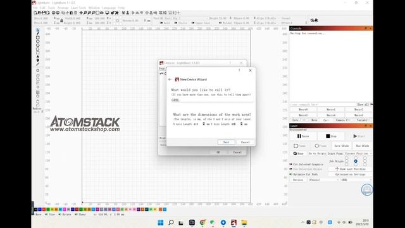Click Cancel in the Devices dialog

[237, 152]
